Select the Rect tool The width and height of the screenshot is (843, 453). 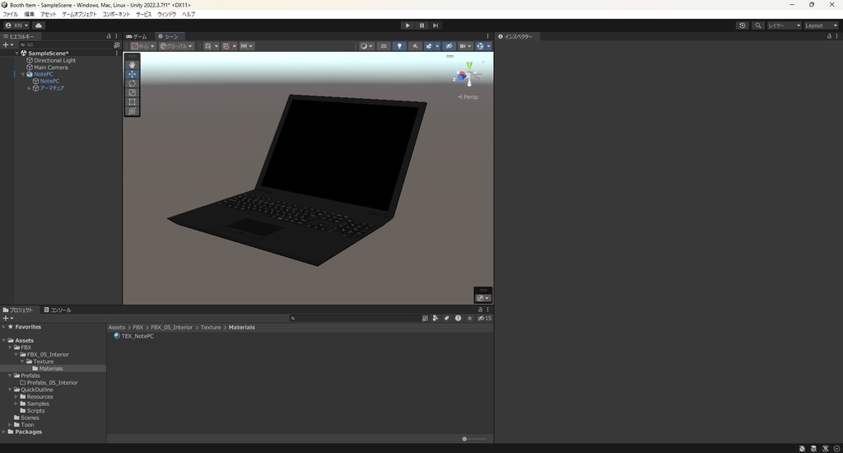click(132, 101)
